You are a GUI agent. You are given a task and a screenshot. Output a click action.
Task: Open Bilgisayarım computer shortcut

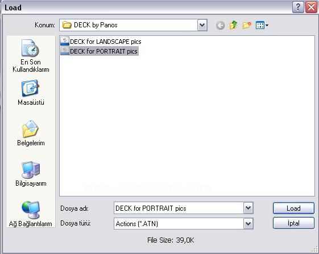pyautogui.click(x=31, y=174)
